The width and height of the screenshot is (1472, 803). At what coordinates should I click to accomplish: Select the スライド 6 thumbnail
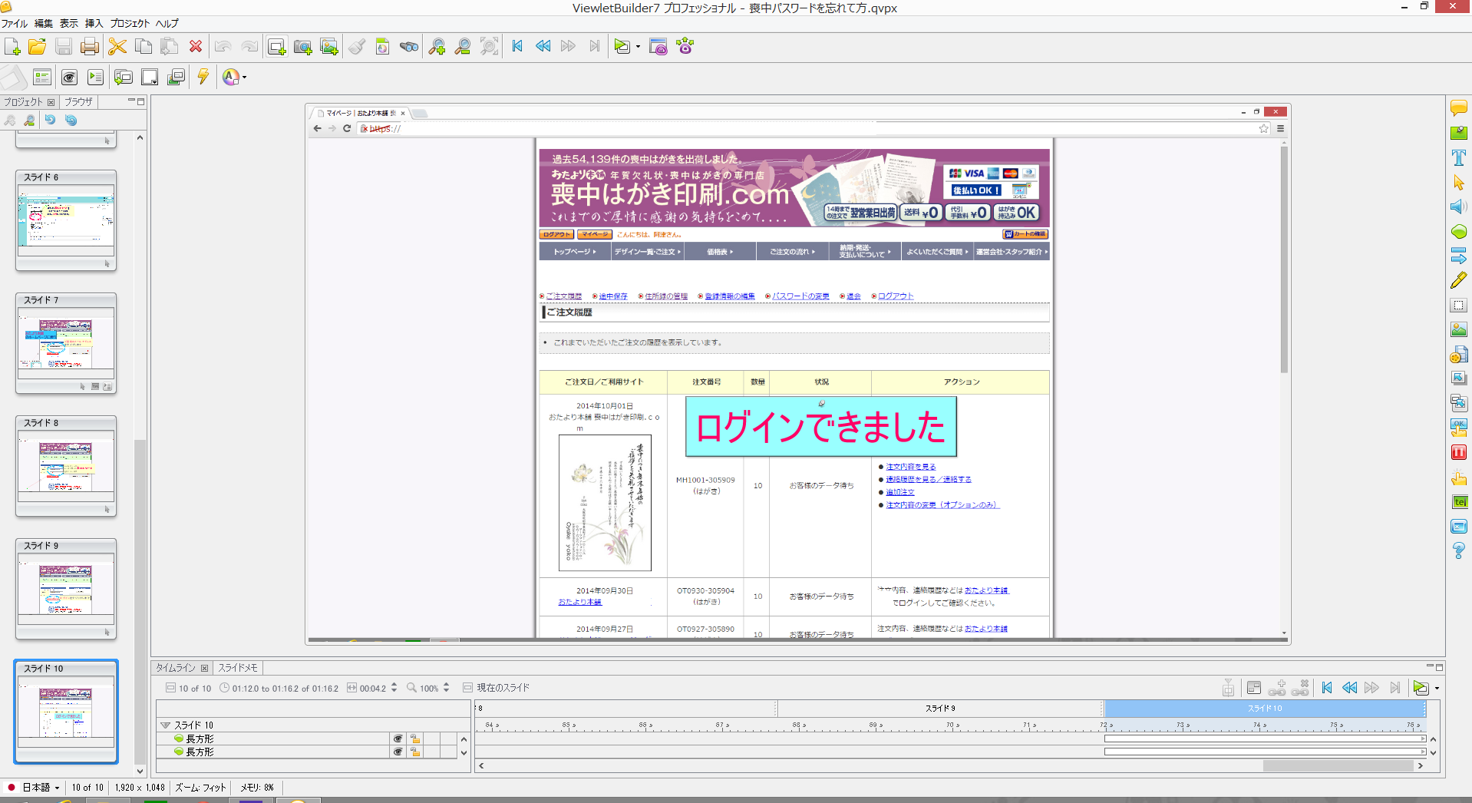point(66,220)
